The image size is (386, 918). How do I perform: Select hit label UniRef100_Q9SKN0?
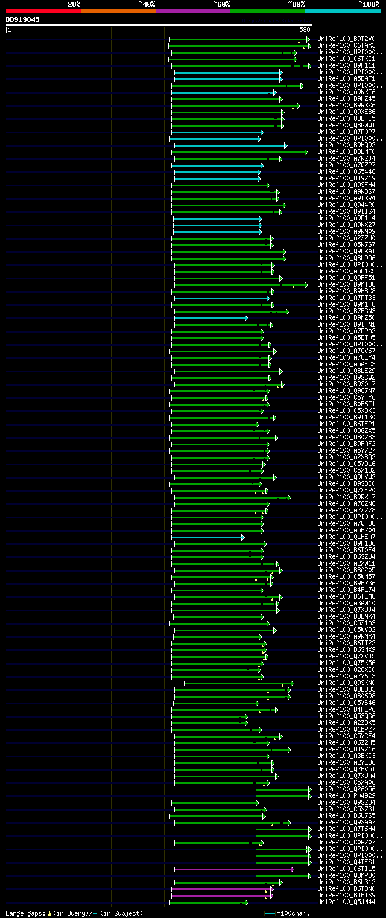click(x=346, y=683)
